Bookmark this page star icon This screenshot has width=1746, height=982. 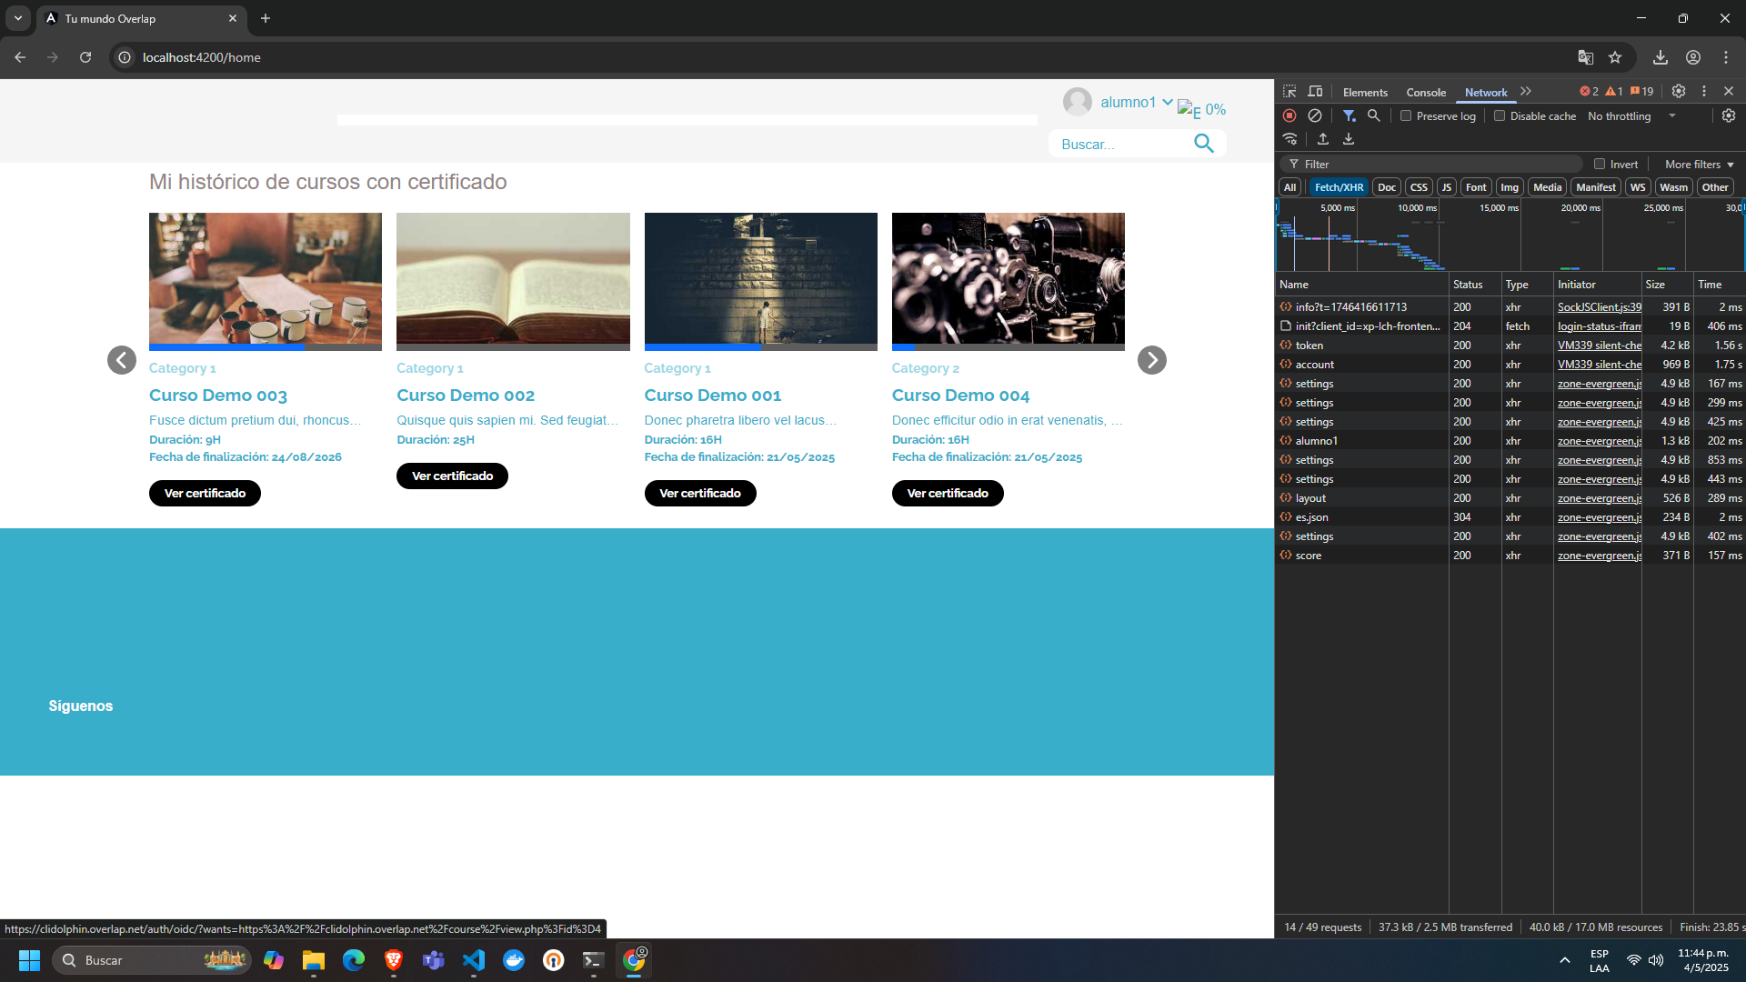pos(1615,57)
